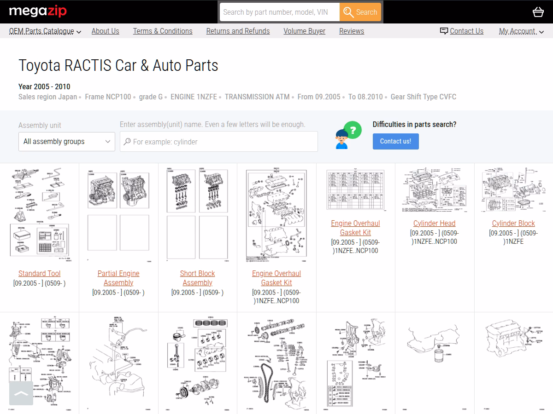The image size is (553, 414).
Task: Open the Engine Overhaul Gasket Kit table link
Action: [355, 228]
